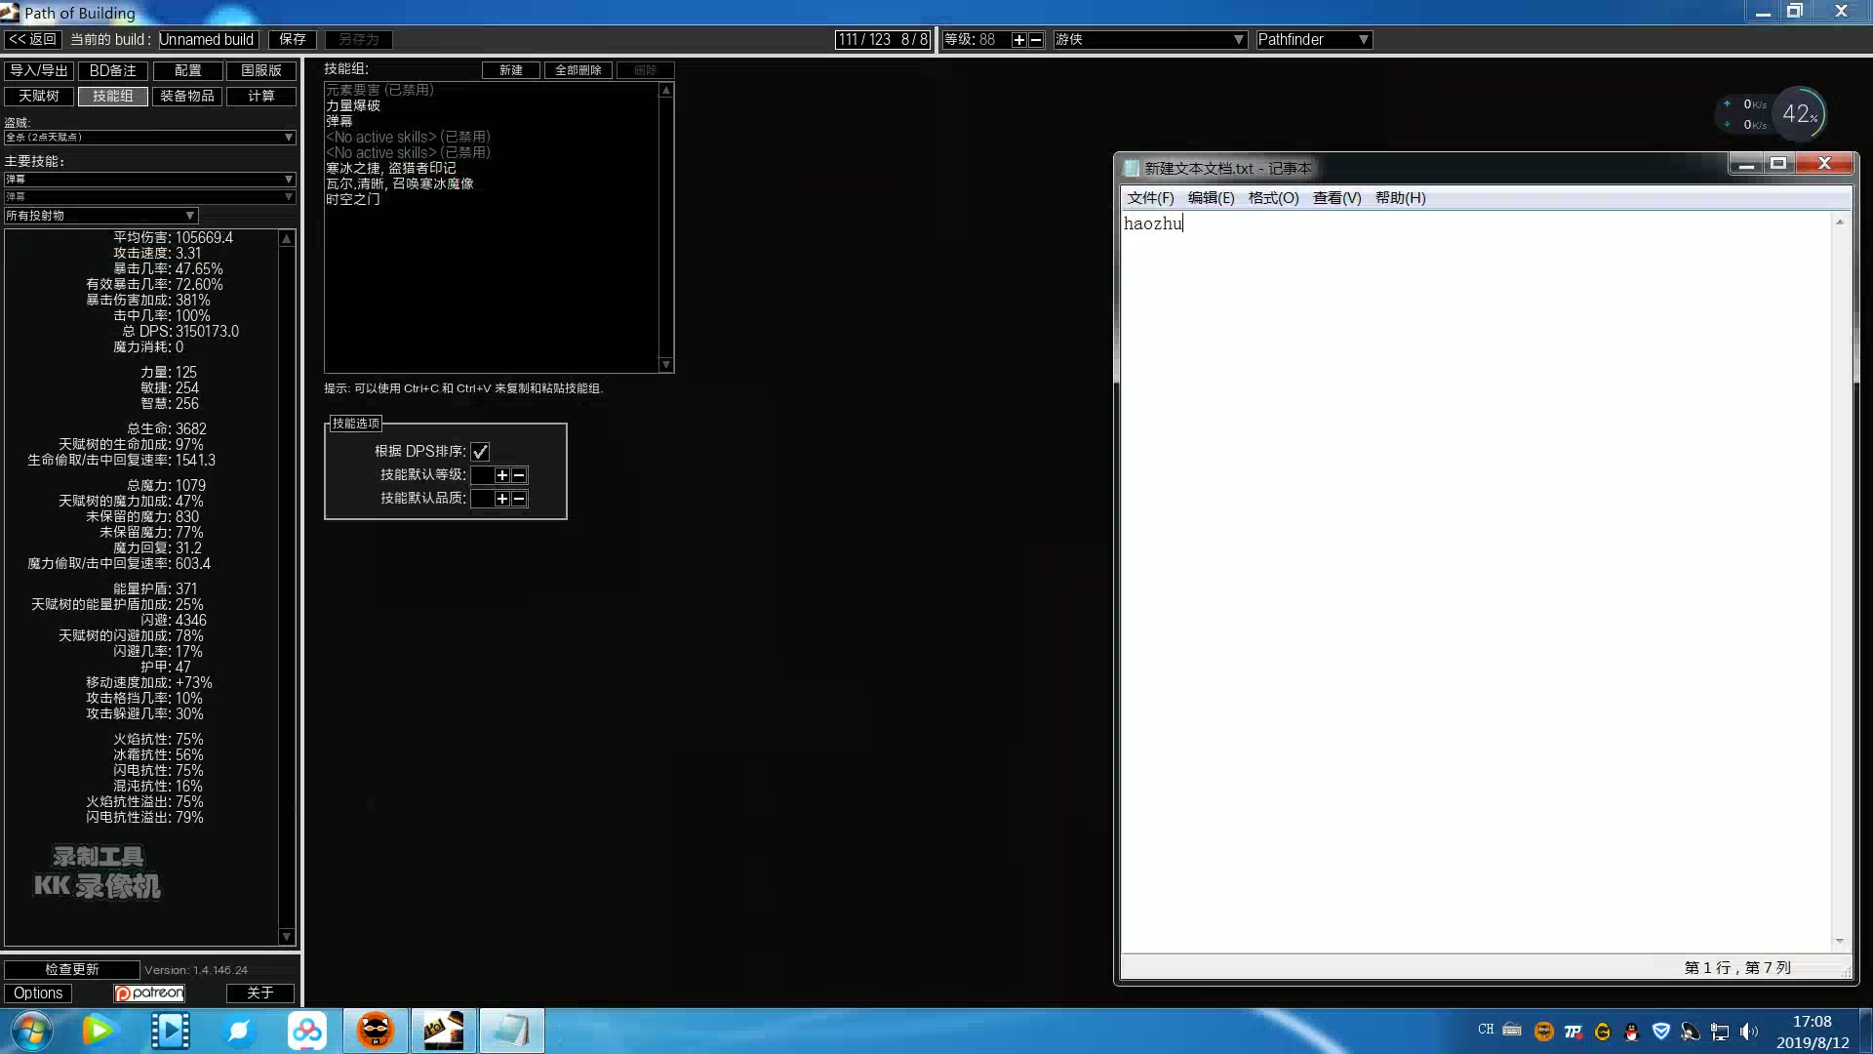The image size is (1873, 1054).
Task: Click the Notepad taskbar icon
Action: tap(511, 1031)
